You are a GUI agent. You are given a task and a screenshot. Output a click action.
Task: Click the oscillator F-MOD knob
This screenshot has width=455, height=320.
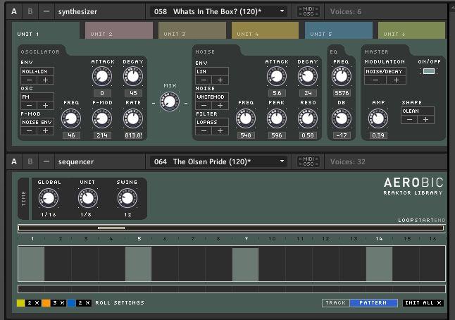click(x=102, y=118)
